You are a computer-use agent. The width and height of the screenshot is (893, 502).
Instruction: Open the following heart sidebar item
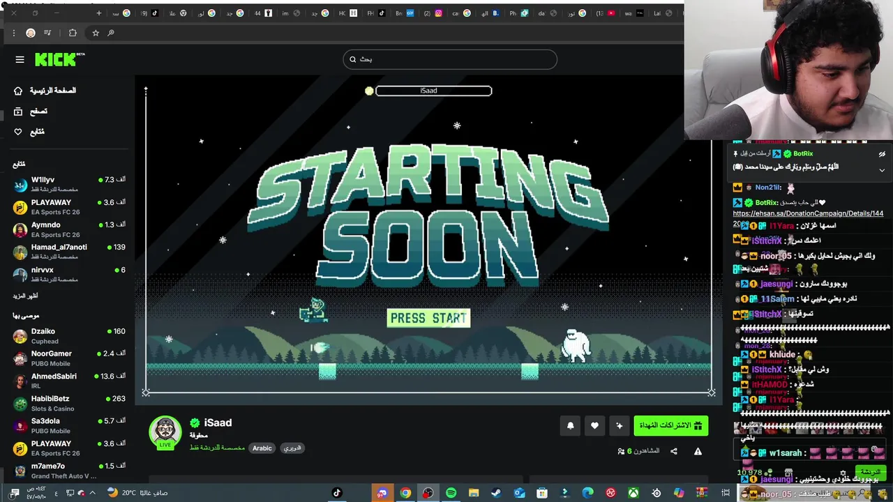[x=29, y=132]
